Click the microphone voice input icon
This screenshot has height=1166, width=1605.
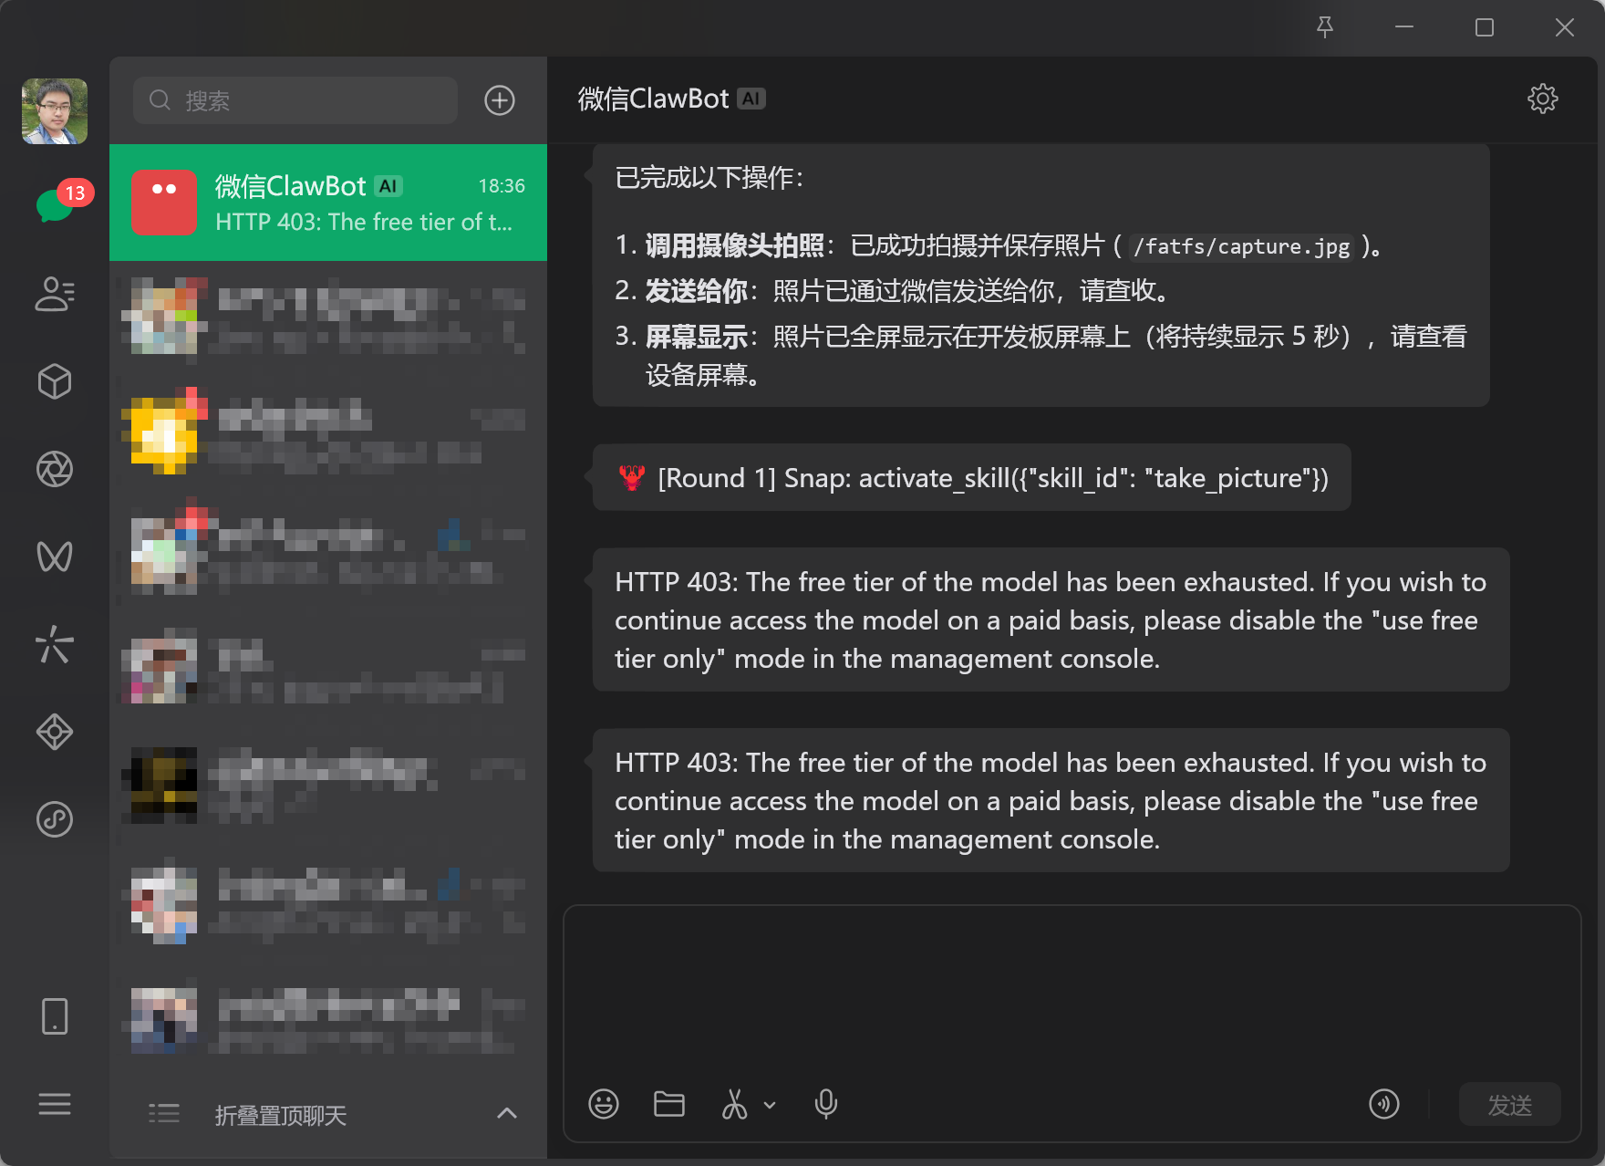coord(826,1104)
